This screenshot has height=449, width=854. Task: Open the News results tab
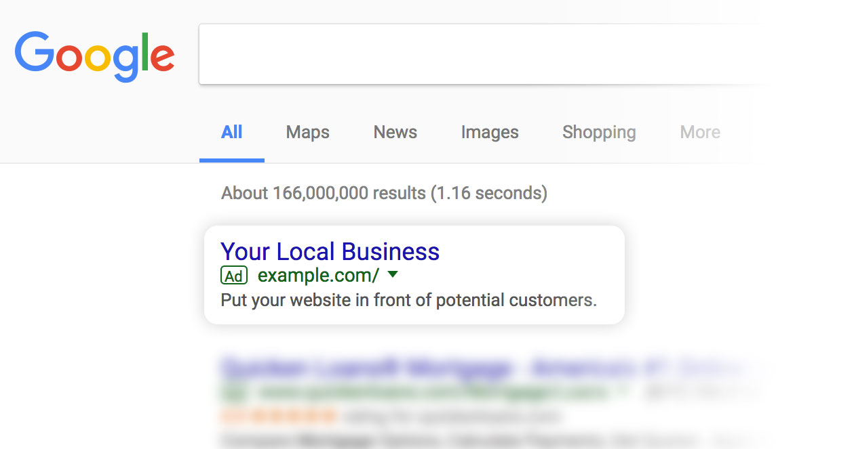pyautogui.click(x=395, y=132)
